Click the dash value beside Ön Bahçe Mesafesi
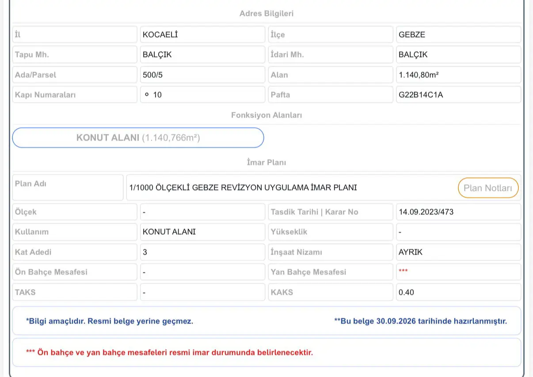The height and width of the screenshot is (377, 533). pos(144,272)
